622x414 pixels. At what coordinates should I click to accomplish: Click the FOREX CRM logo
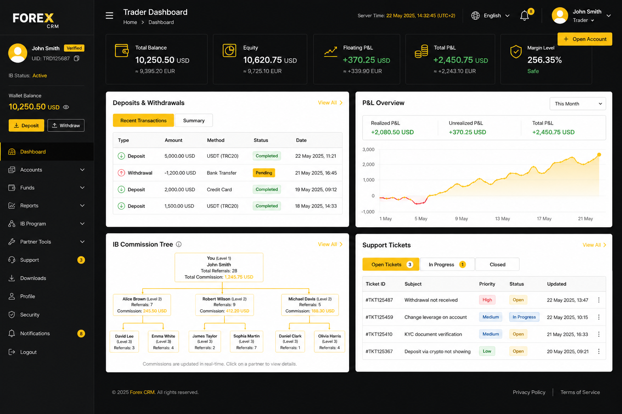(x=36, y=20)
